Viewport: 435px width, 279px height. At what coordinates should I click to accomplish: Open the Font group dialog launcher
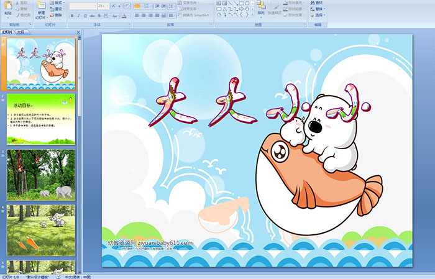[129, 24]
